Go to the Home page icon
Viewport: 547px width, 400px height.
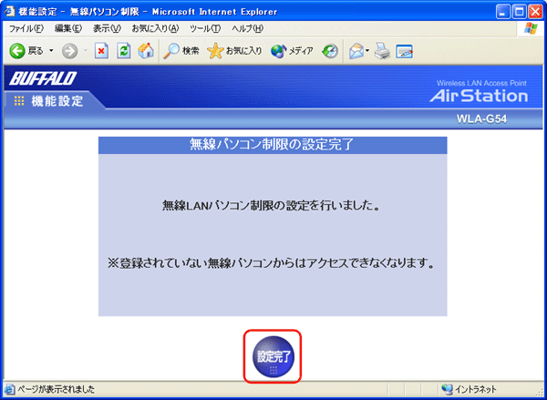tap(145, 51)
